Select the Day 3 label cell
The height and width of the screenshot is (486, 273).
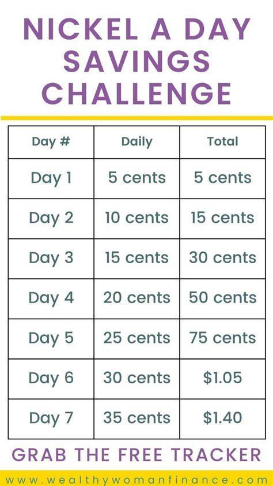point(51,258)
